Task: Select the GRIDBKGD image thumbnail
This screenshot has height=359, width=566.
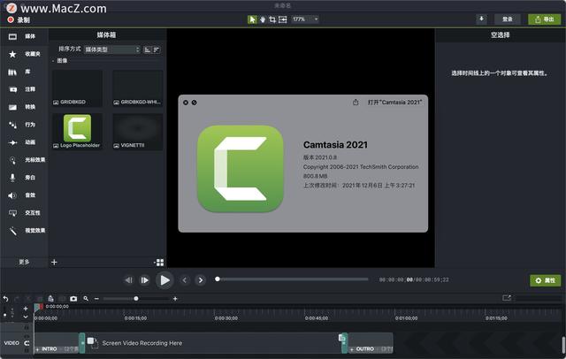Action: [x=77, y=88]
